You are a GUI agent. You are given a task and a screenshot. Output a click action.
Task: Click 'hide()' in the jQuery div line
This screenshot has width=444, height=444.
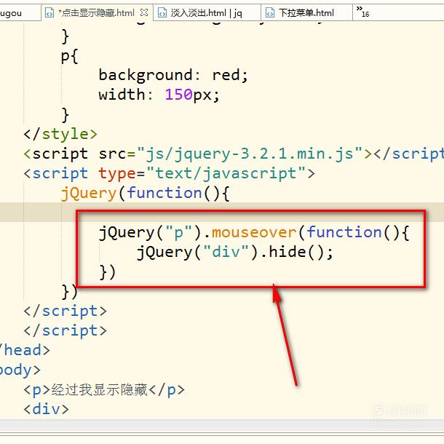coord(296,252)
